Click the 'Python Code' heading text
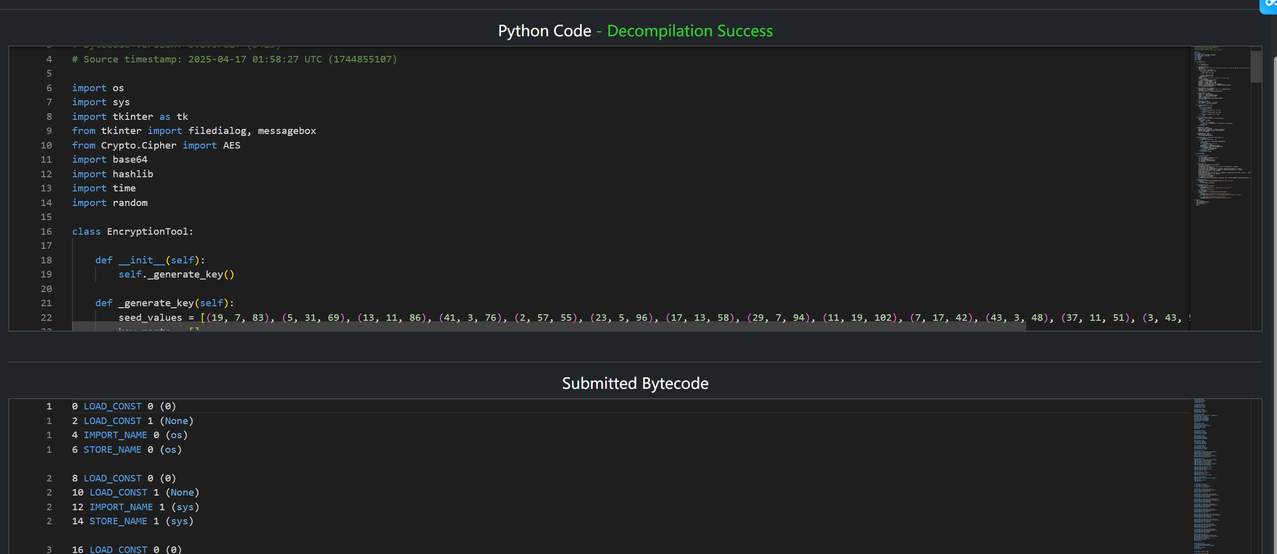The width and height of the screenshot is (1277, 554). click(544, 31)
